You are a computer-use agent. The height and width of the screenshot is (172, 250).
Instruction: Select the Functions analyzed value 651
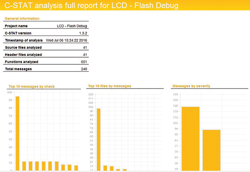click(82, 62)
